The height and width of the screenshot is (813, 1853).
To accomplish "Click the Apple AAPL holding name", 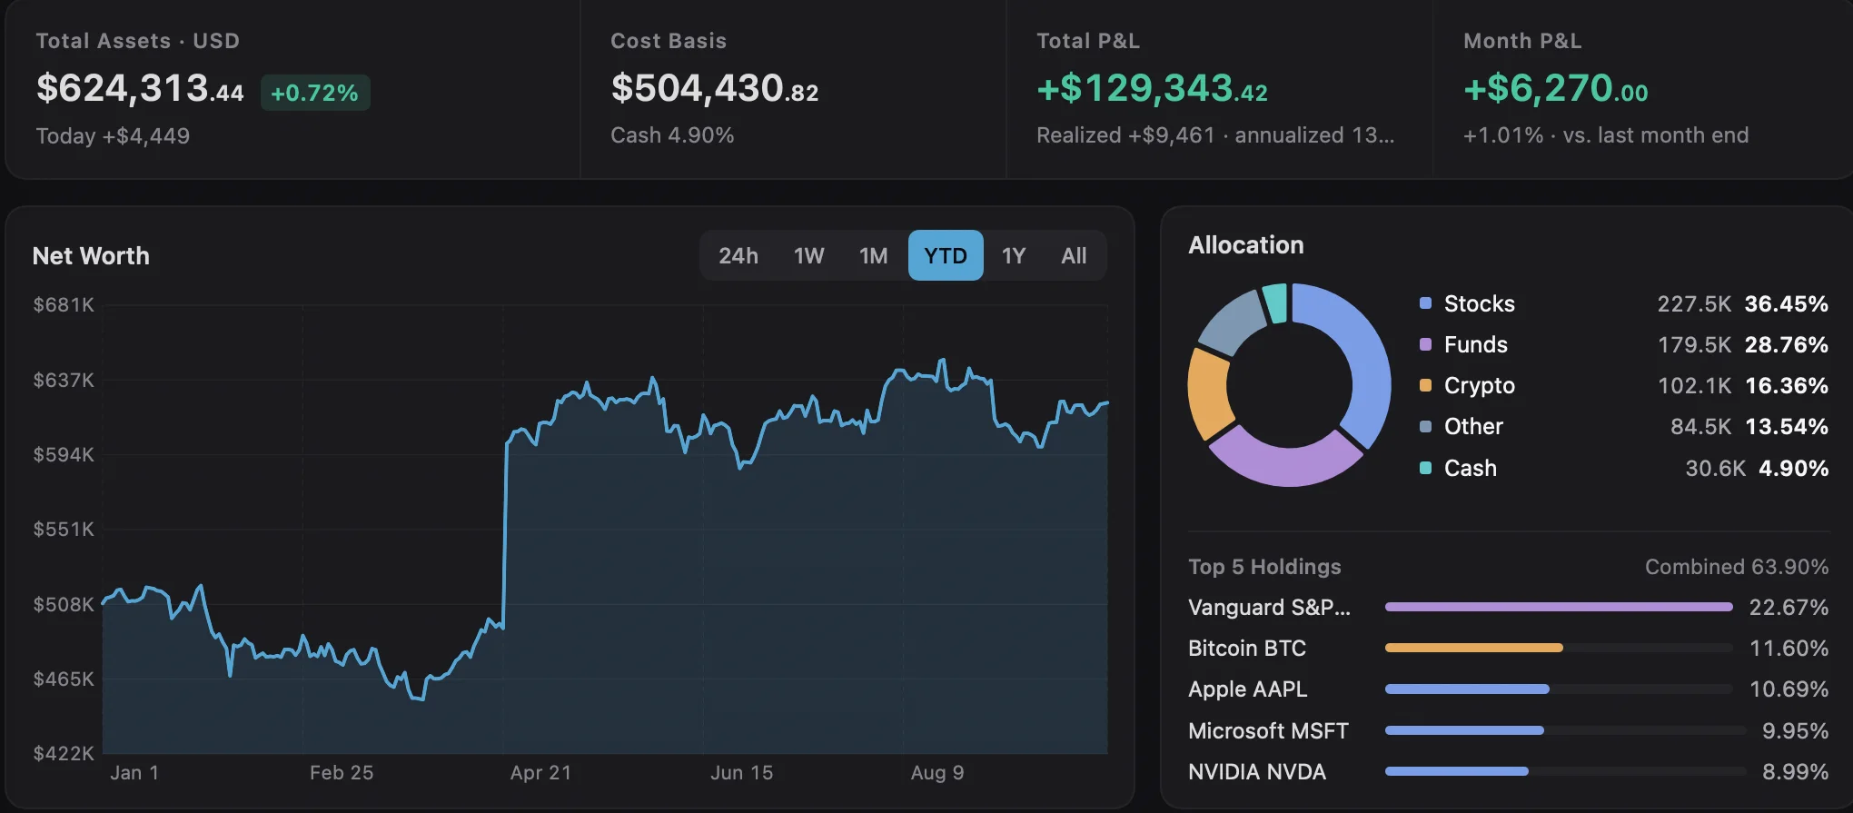I will coord(1248,689).
